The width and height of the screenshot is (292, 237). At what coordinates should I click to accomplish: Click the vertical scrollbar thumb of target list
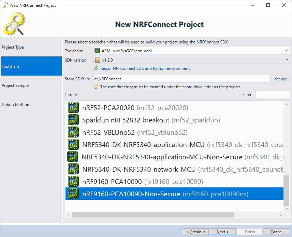click(x=287, y=190)
